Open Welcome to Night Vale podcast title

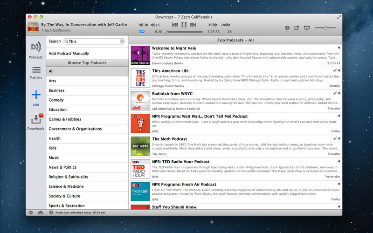(x=174, y=48)
